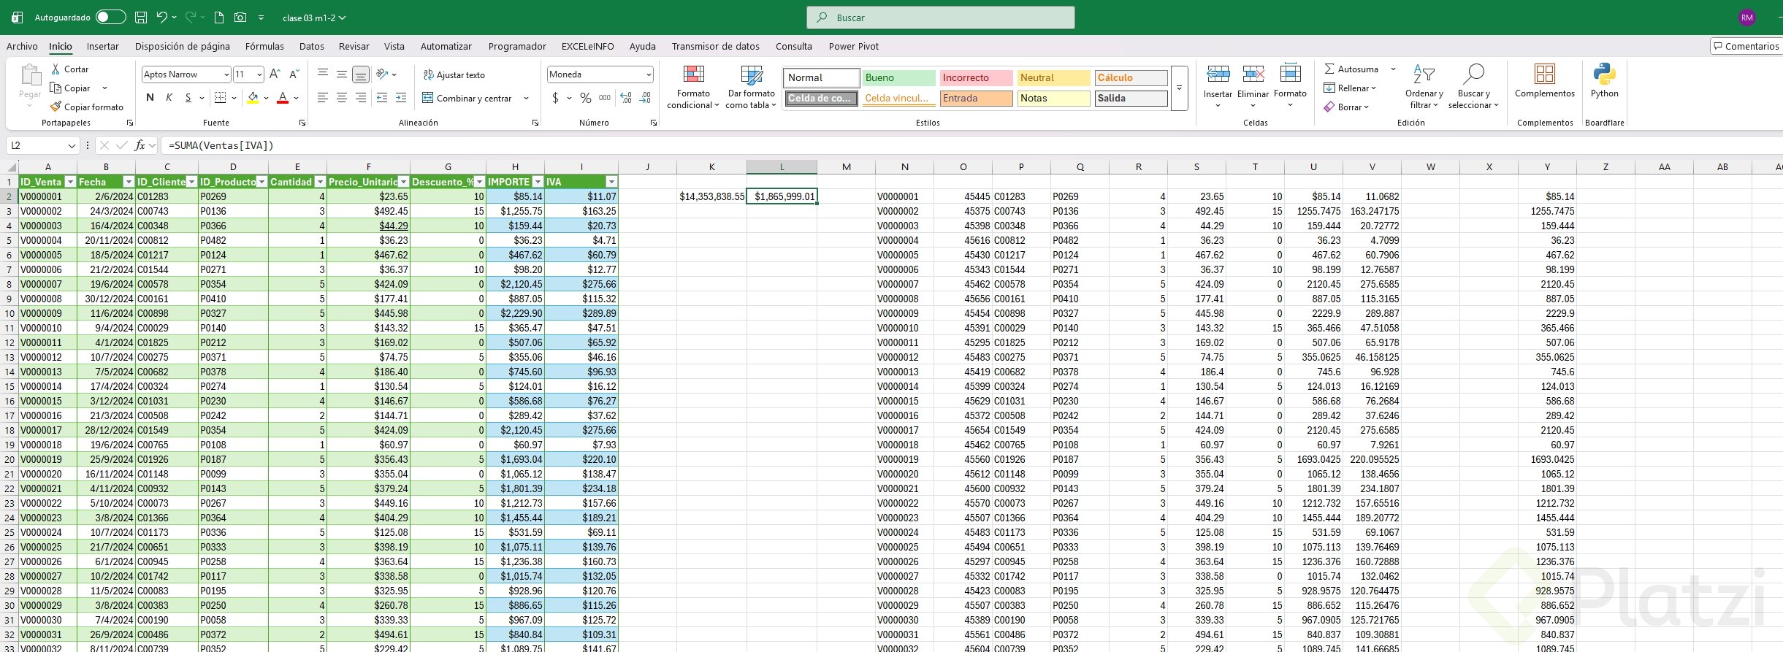Switch to the Fórmulas ribbon tab

click(264, 46)
